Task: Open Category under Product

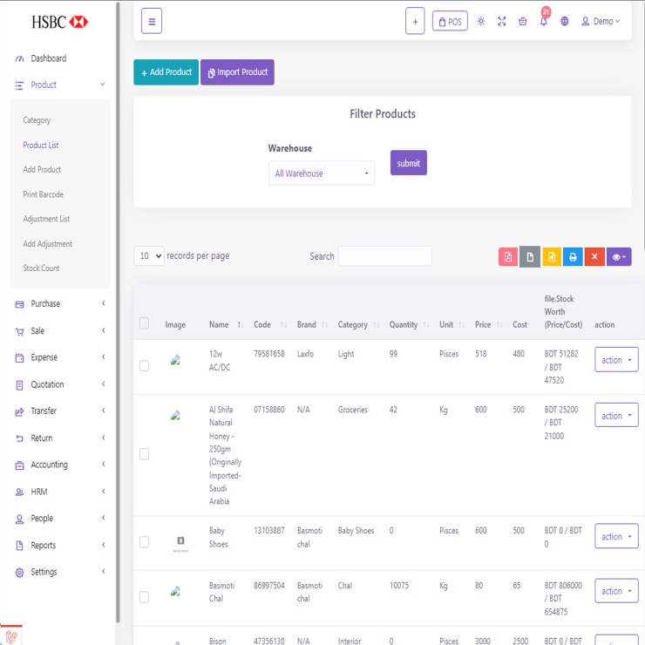Action: 37,120
